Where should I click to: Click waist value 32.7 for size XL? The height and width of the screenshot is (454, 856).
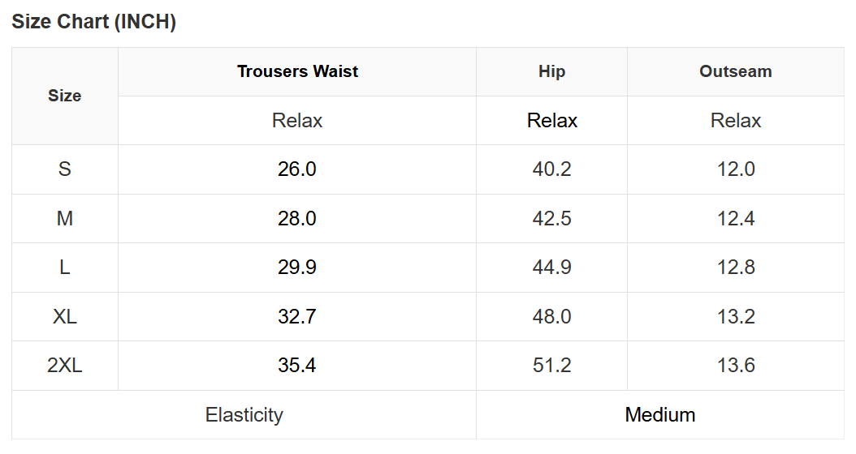coord(297,316)
